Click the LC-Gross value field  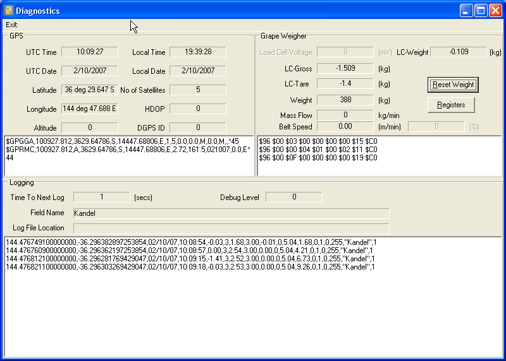[x=345, y=68]
